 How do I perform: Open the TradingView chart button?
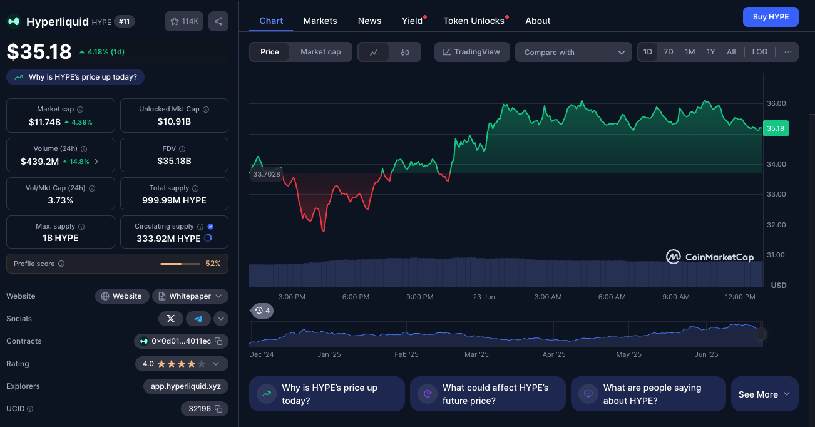(x=472, y=52)
